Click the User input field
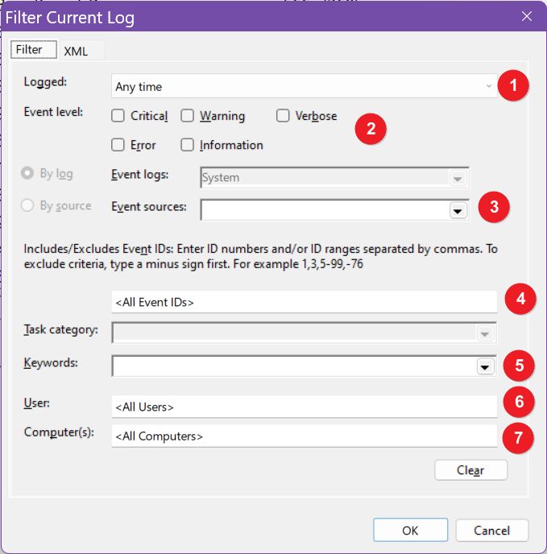 (x=304, y=407)
